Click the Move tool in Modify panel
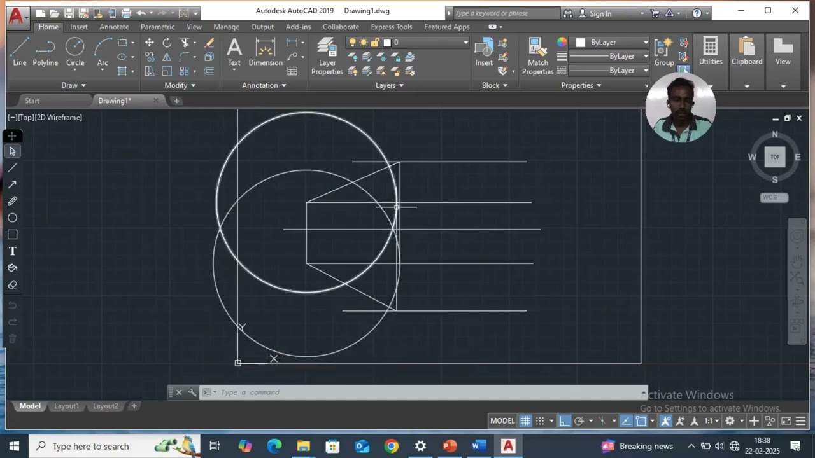 [x=149, y=43]
